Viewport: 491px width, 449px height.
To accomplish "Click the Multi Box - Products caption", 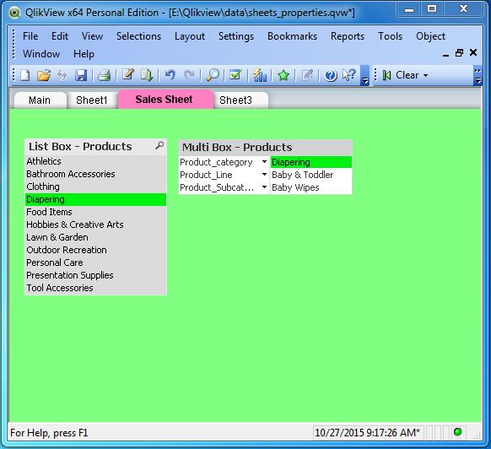I will 266,147.
